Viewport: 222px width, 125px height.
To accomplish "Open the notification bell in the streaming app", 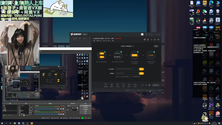I will (x=155, y=39).
